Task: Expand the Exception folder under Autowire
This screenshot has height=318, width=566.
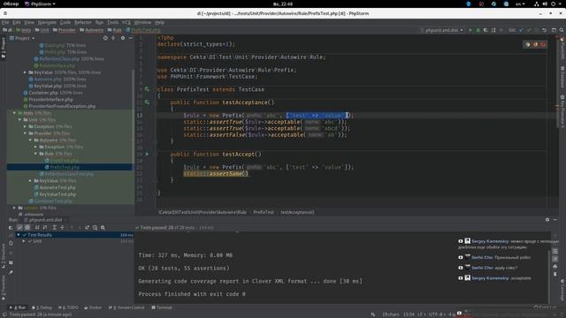Action: pos(35,147)
